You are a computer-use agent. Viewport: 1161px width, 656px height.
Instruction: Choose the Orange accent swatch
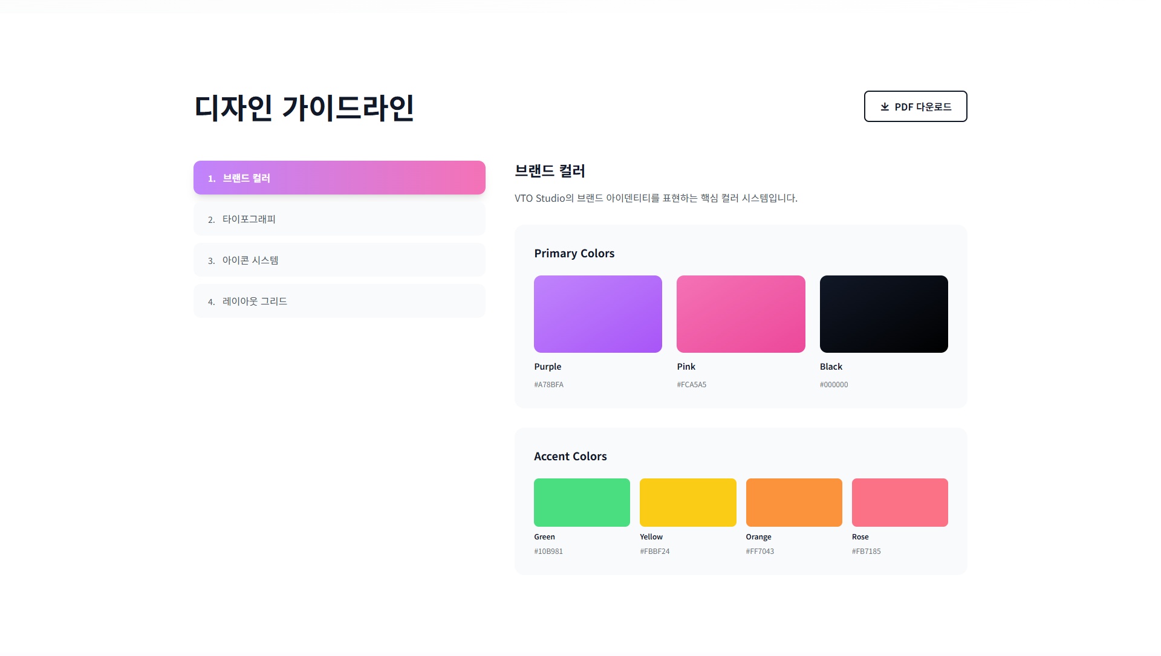[794, 503]
